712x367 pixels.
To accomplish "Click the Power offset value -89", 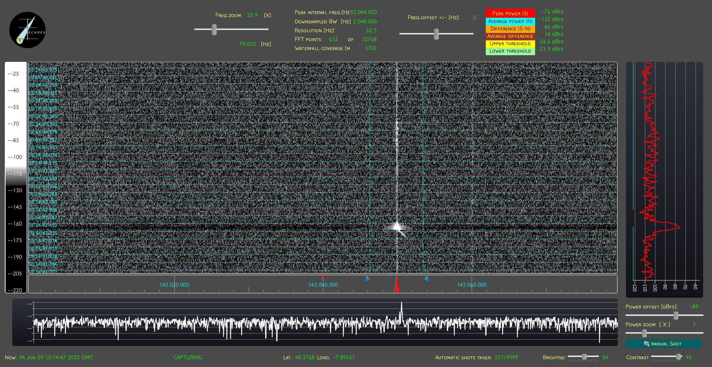I will (694, 307).
